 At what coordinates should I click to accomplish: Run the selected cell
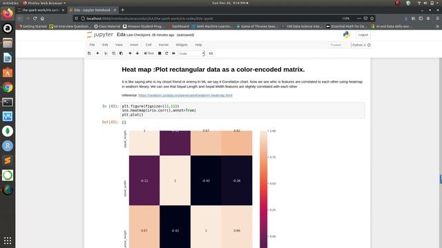tap(149, 54)
